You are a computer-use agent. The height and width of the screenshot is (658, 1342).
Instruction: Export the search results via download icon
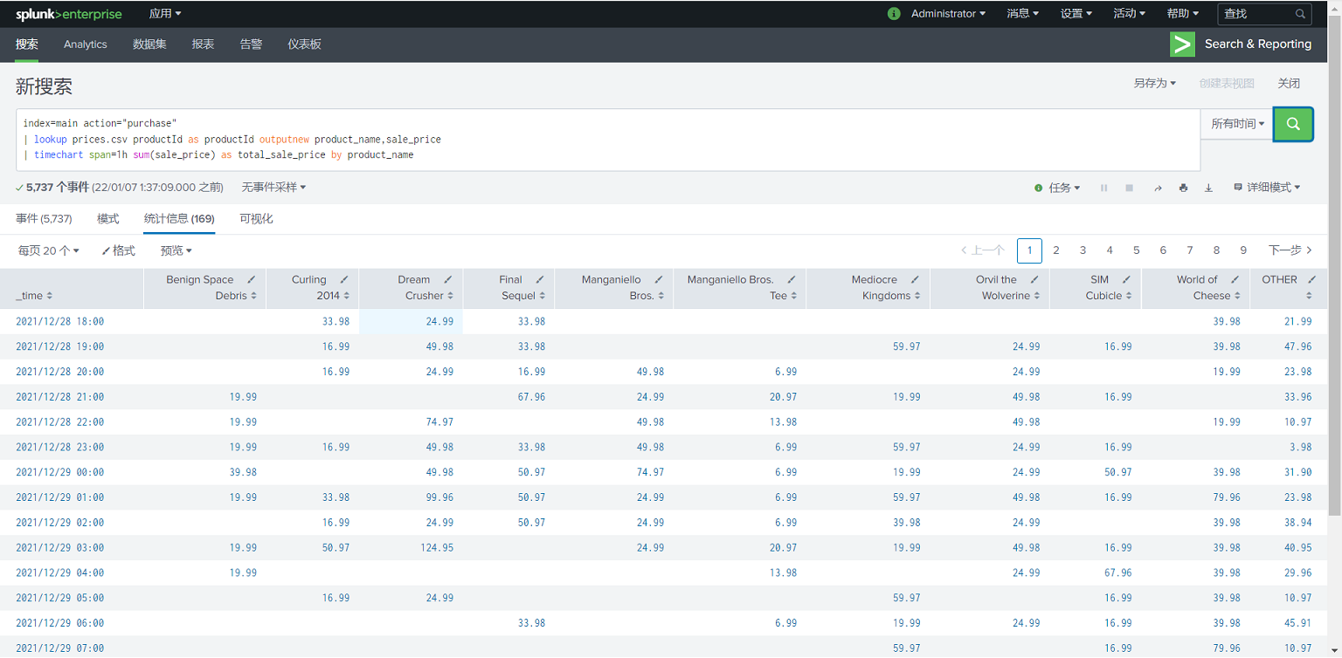click(1209, 187)
